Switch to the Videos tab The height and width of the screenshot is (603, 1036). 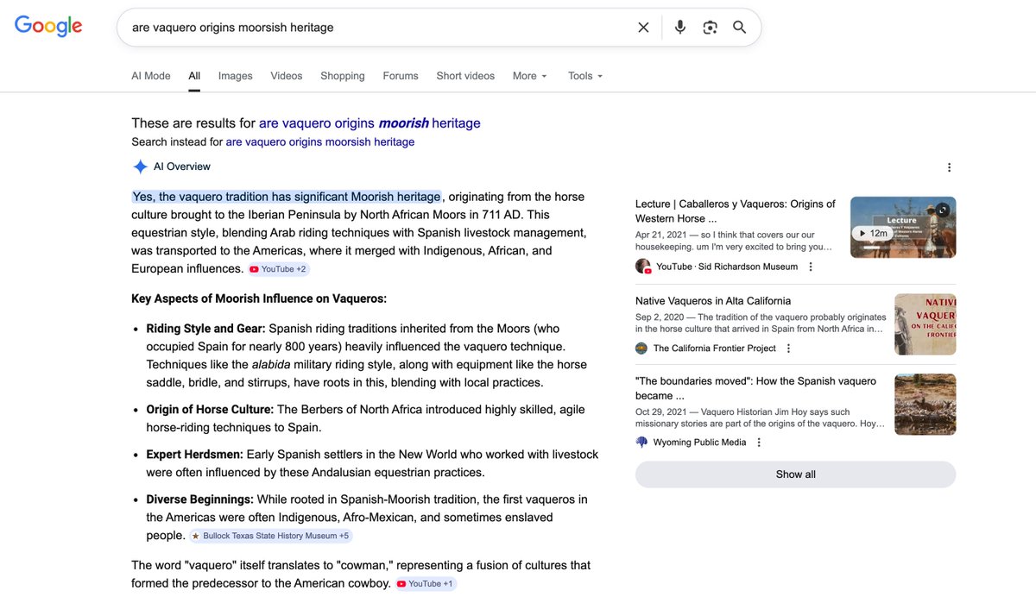287,76
